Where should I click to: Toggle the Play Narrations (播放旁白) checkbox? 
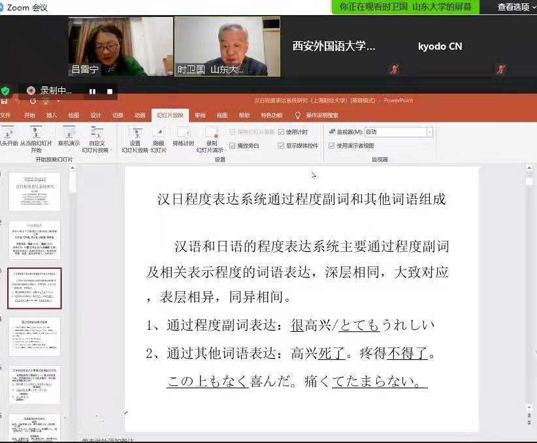[232, 146]
